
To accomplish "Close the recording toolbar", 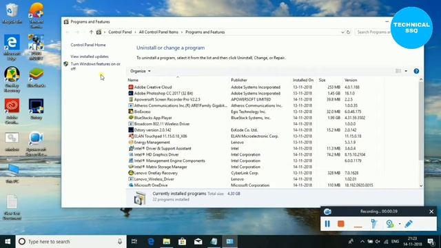I will pyautogui.click(x=431, y=211).
